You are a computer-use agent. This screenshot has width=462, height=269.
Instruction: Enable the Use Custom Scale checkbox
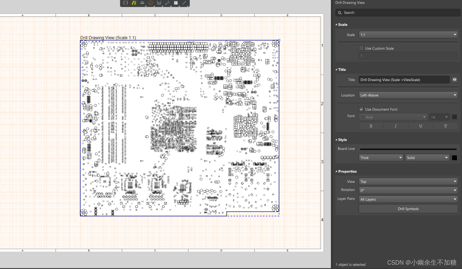361,48
